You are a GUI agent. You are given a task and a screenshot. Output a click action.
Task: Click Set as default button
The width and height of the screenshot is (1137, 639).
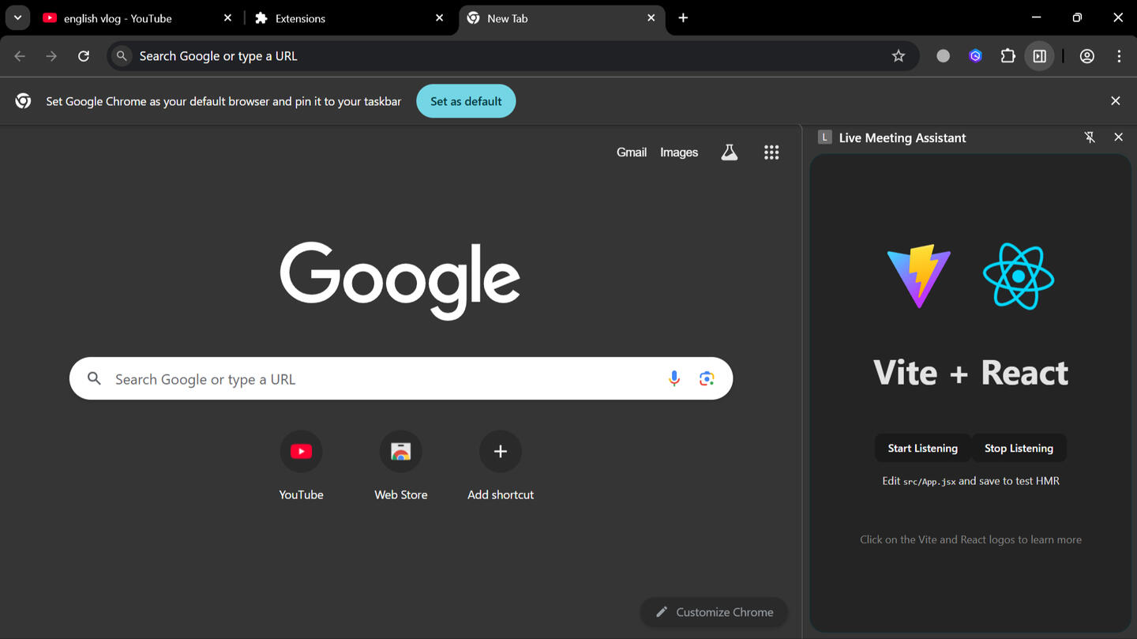tap(466, 101)
